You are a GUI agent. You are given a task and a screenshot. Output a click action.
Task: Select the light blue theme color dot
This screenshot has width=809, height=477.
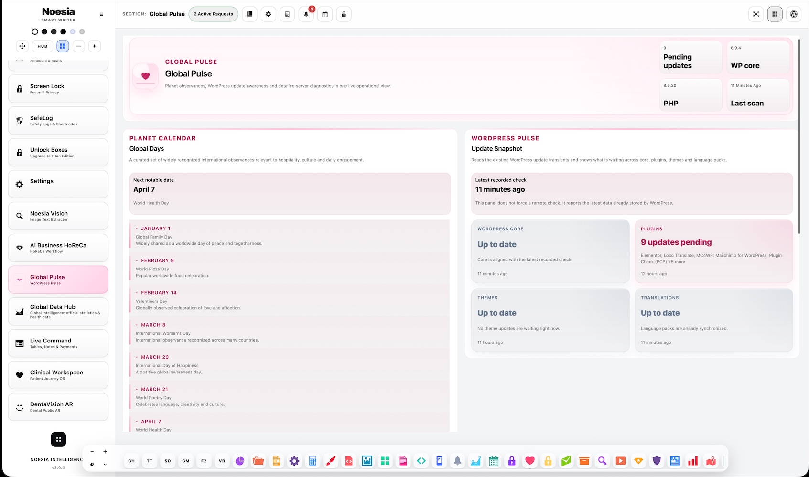[x=73, y=32]
